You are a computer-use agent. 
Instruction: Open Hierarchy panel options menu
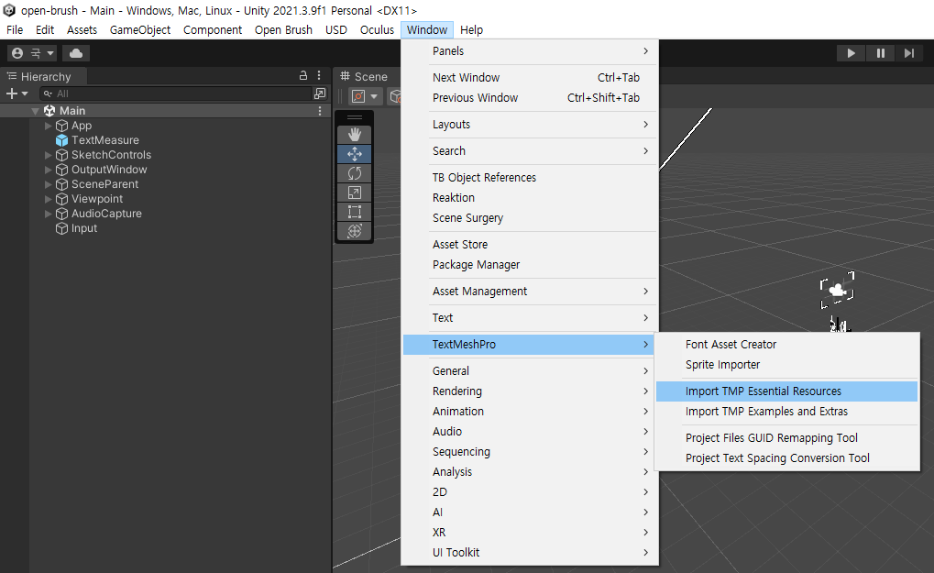point(319,76)
